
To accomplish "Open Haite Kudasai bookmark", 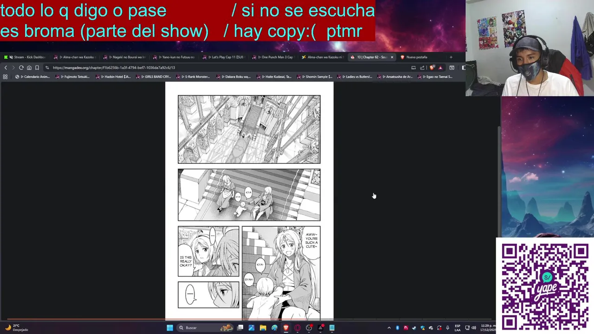I will (274, 77).
